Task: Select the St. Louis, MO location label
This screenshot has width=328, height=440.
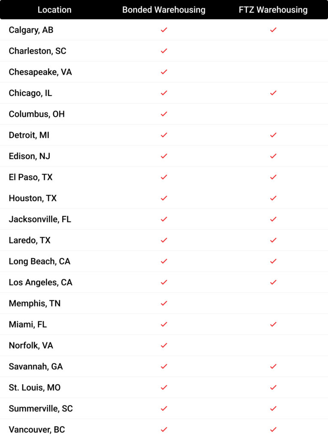Action: click(35, 388)
